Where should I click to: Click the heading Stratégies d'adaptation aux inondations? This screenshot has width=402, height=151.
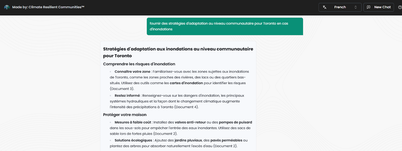pyautogui.click(x=178, y=52)
